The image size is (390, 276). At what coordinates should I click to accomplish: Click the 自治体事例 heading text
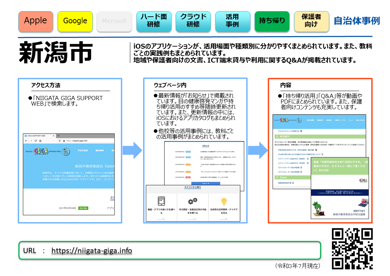point(357,21)
